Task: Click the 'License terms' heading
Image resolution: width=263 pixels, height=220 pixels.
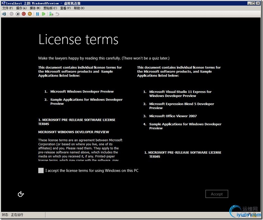Action: pos(78,39)
